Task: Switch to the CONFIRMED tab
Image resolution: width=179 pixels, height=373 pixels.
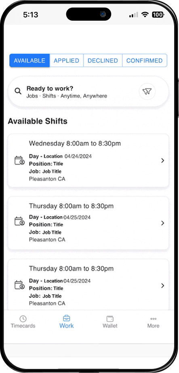Action: [145, 60]
